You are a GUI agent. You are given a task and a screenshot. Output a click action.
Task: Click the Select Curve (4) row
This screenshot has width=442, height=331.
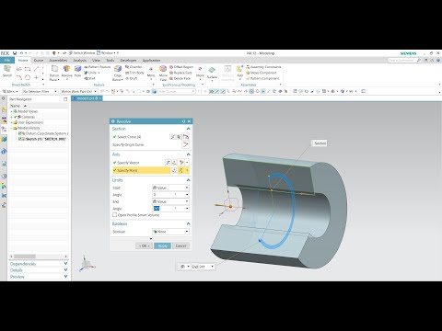[x=141, y=137]
